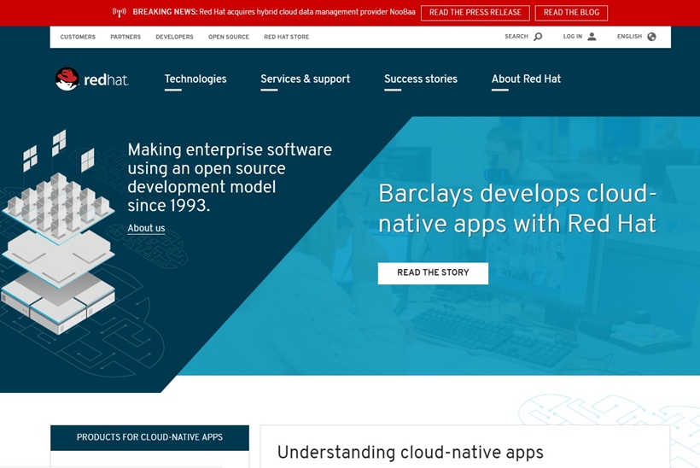Click the Red Hat logo
The width and height of the screenshot is (700, 468).
click(x=92, y=79)
